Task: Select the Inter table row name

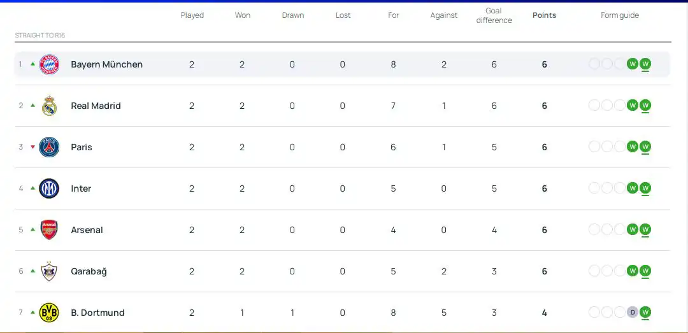Action: point(81,188)
